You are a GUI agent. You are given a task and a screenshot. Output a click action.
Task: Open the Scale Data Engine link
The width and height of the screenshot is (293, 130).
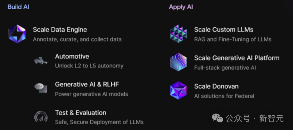coord(60,30)
